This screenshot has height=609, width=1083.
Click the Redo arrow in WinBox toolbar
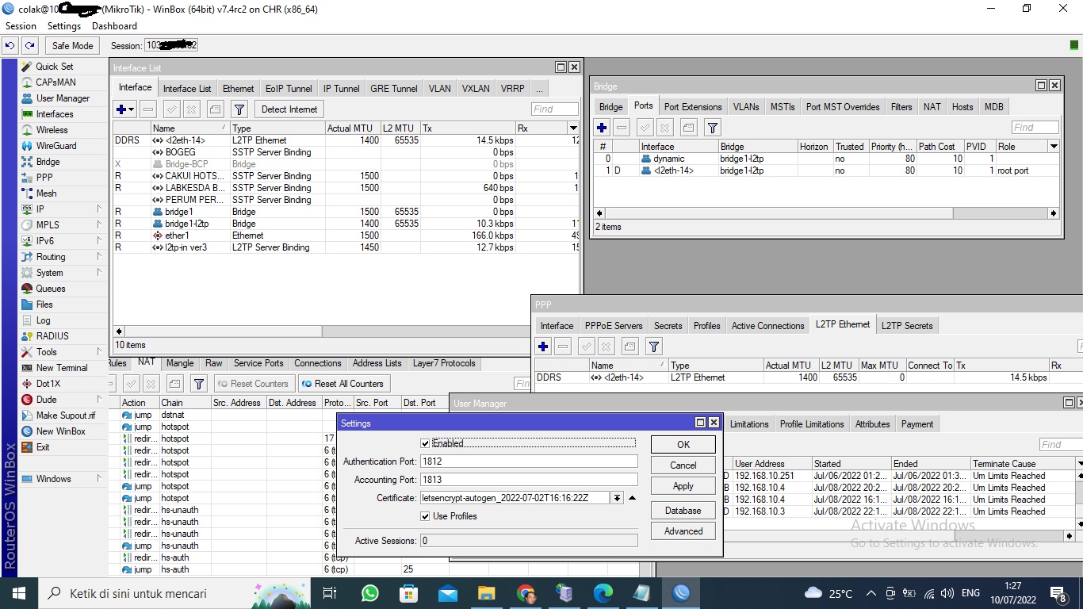pos(29,46)
